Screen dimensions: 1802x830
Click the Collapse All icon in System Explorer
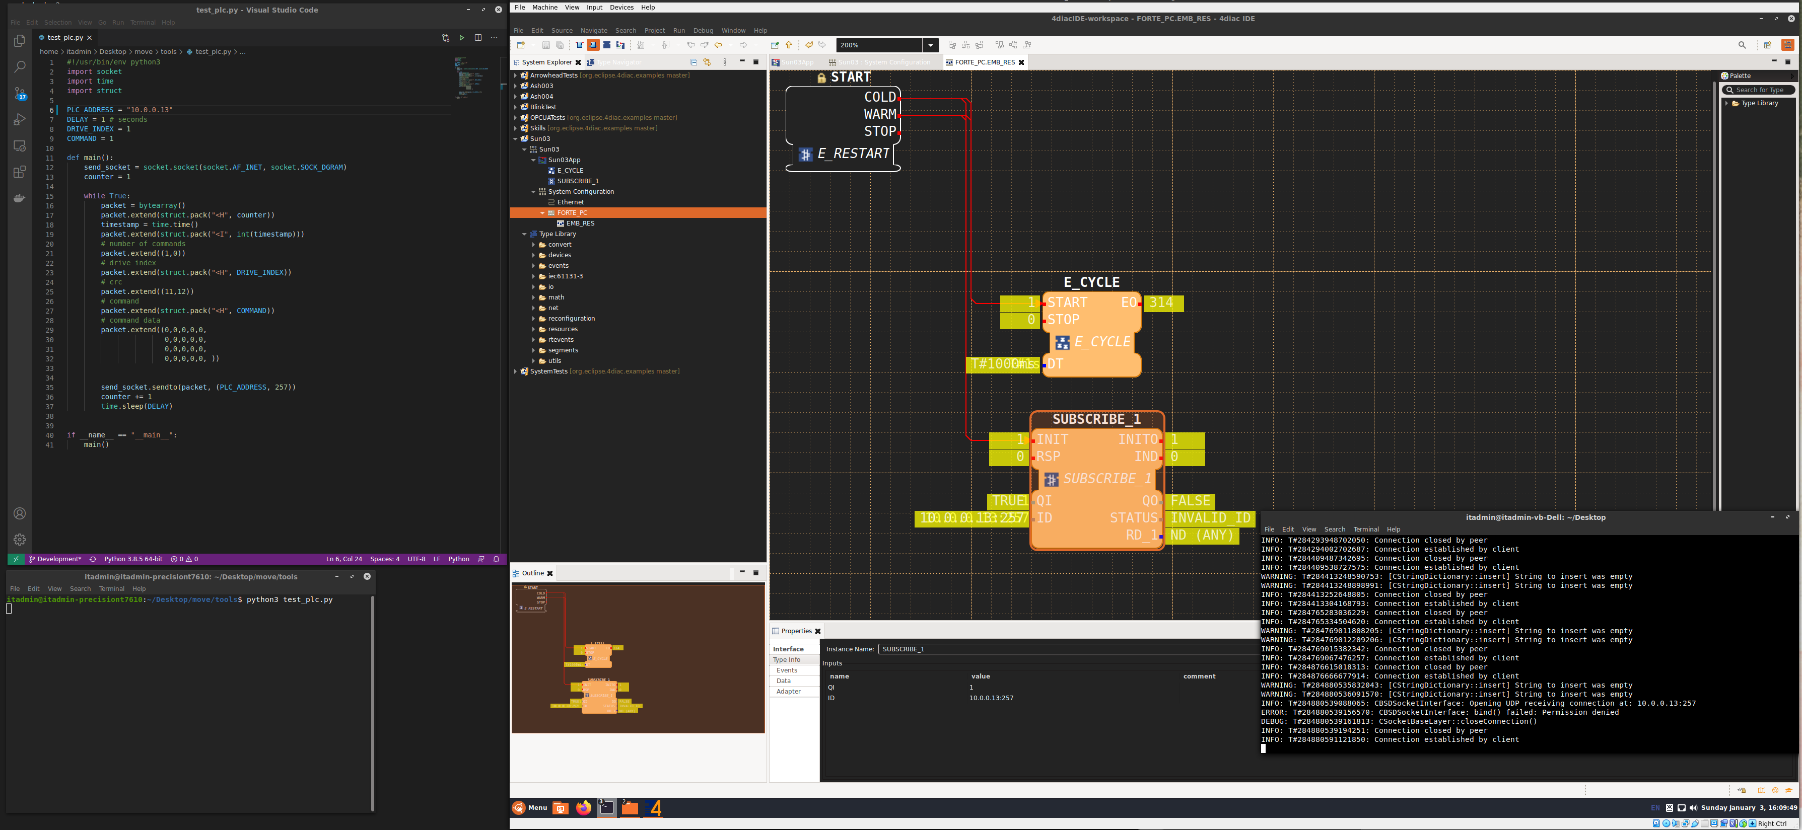(x=693, y=62)
